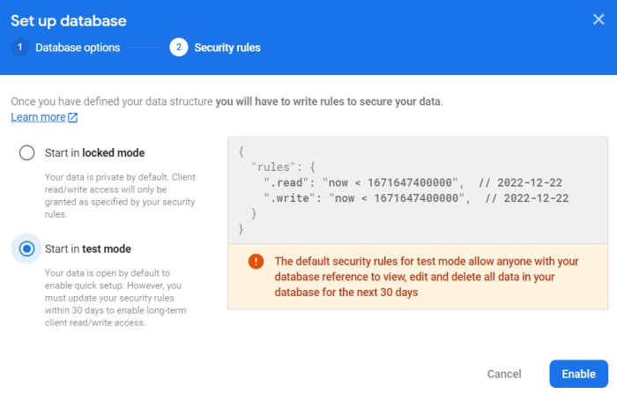Image resolution: width=617 pixels, height=394 pixels.
Task: Close the Set up database dialog
Action: click(x=598, y=19)
